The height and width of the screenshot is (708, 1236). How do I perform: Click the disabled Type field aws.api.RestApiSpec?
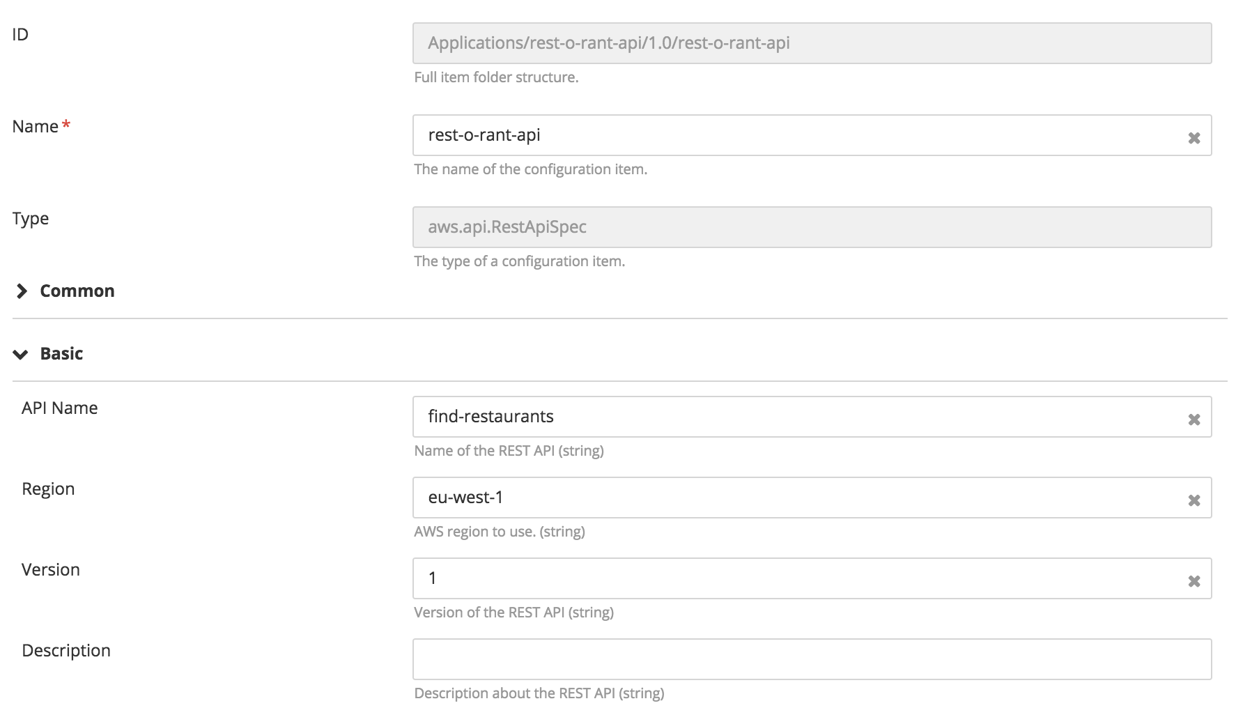tap(811, 227)
